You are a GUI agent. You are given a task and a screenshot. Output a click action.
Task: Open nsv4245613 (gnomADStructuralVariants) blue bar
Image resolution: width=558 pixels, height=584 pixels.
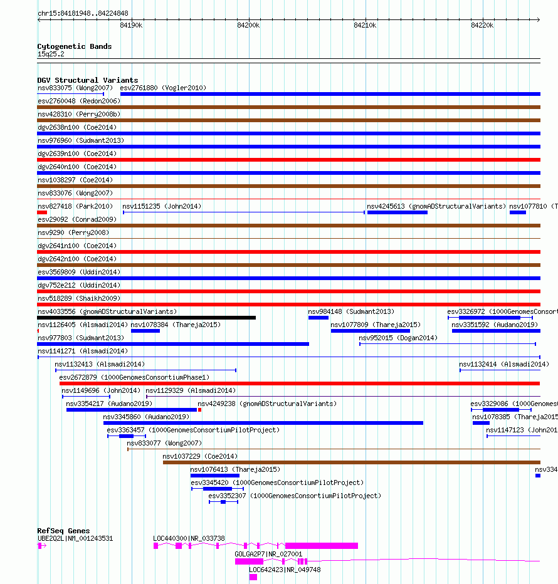[x=397, y=212]
